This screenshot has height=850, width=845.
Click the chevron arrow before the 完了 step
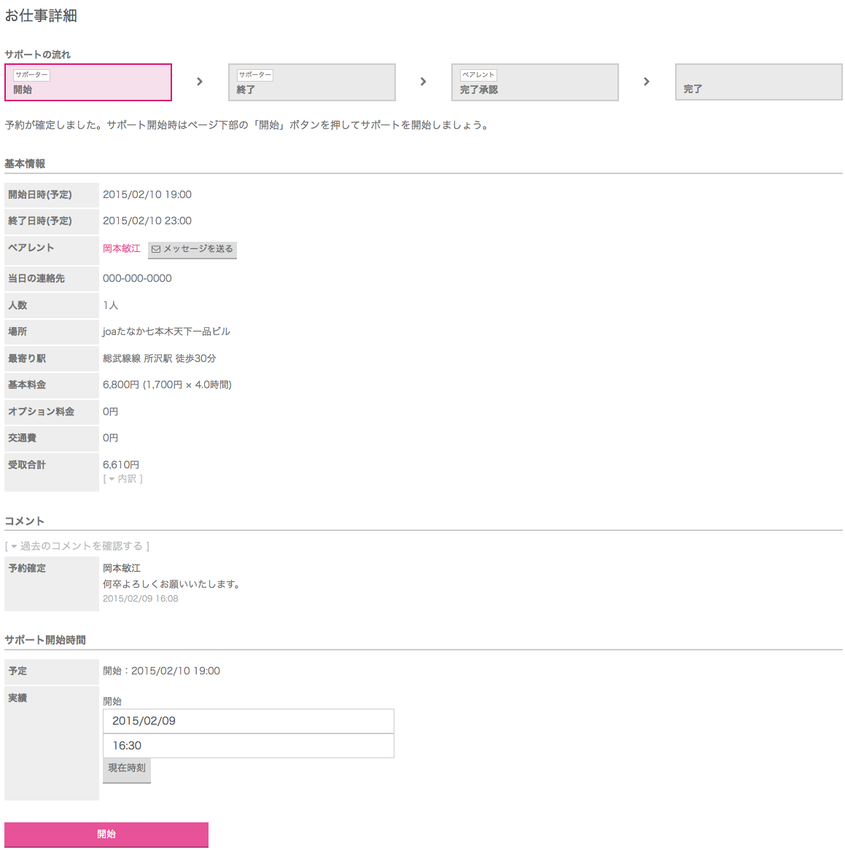point(646,82)
